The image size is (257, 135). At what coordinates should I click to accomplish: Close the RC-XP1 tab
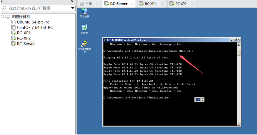point(162,4)
